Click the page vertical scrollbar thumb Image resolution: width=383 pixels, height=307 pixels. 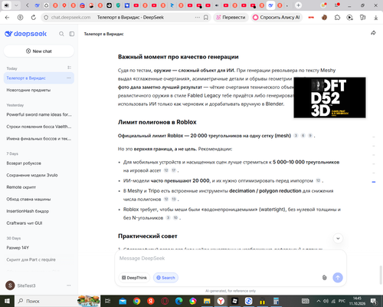(x=381, y=275)
